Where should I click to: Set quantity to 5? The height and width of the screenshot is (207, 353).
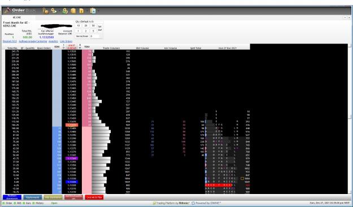tap(93, 31)
